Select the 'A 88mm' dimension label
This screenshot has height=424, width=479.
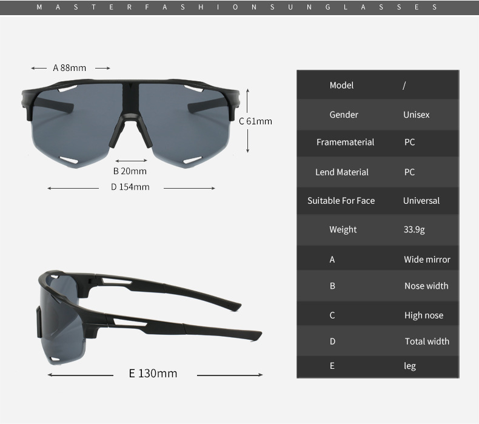[70, 68]
